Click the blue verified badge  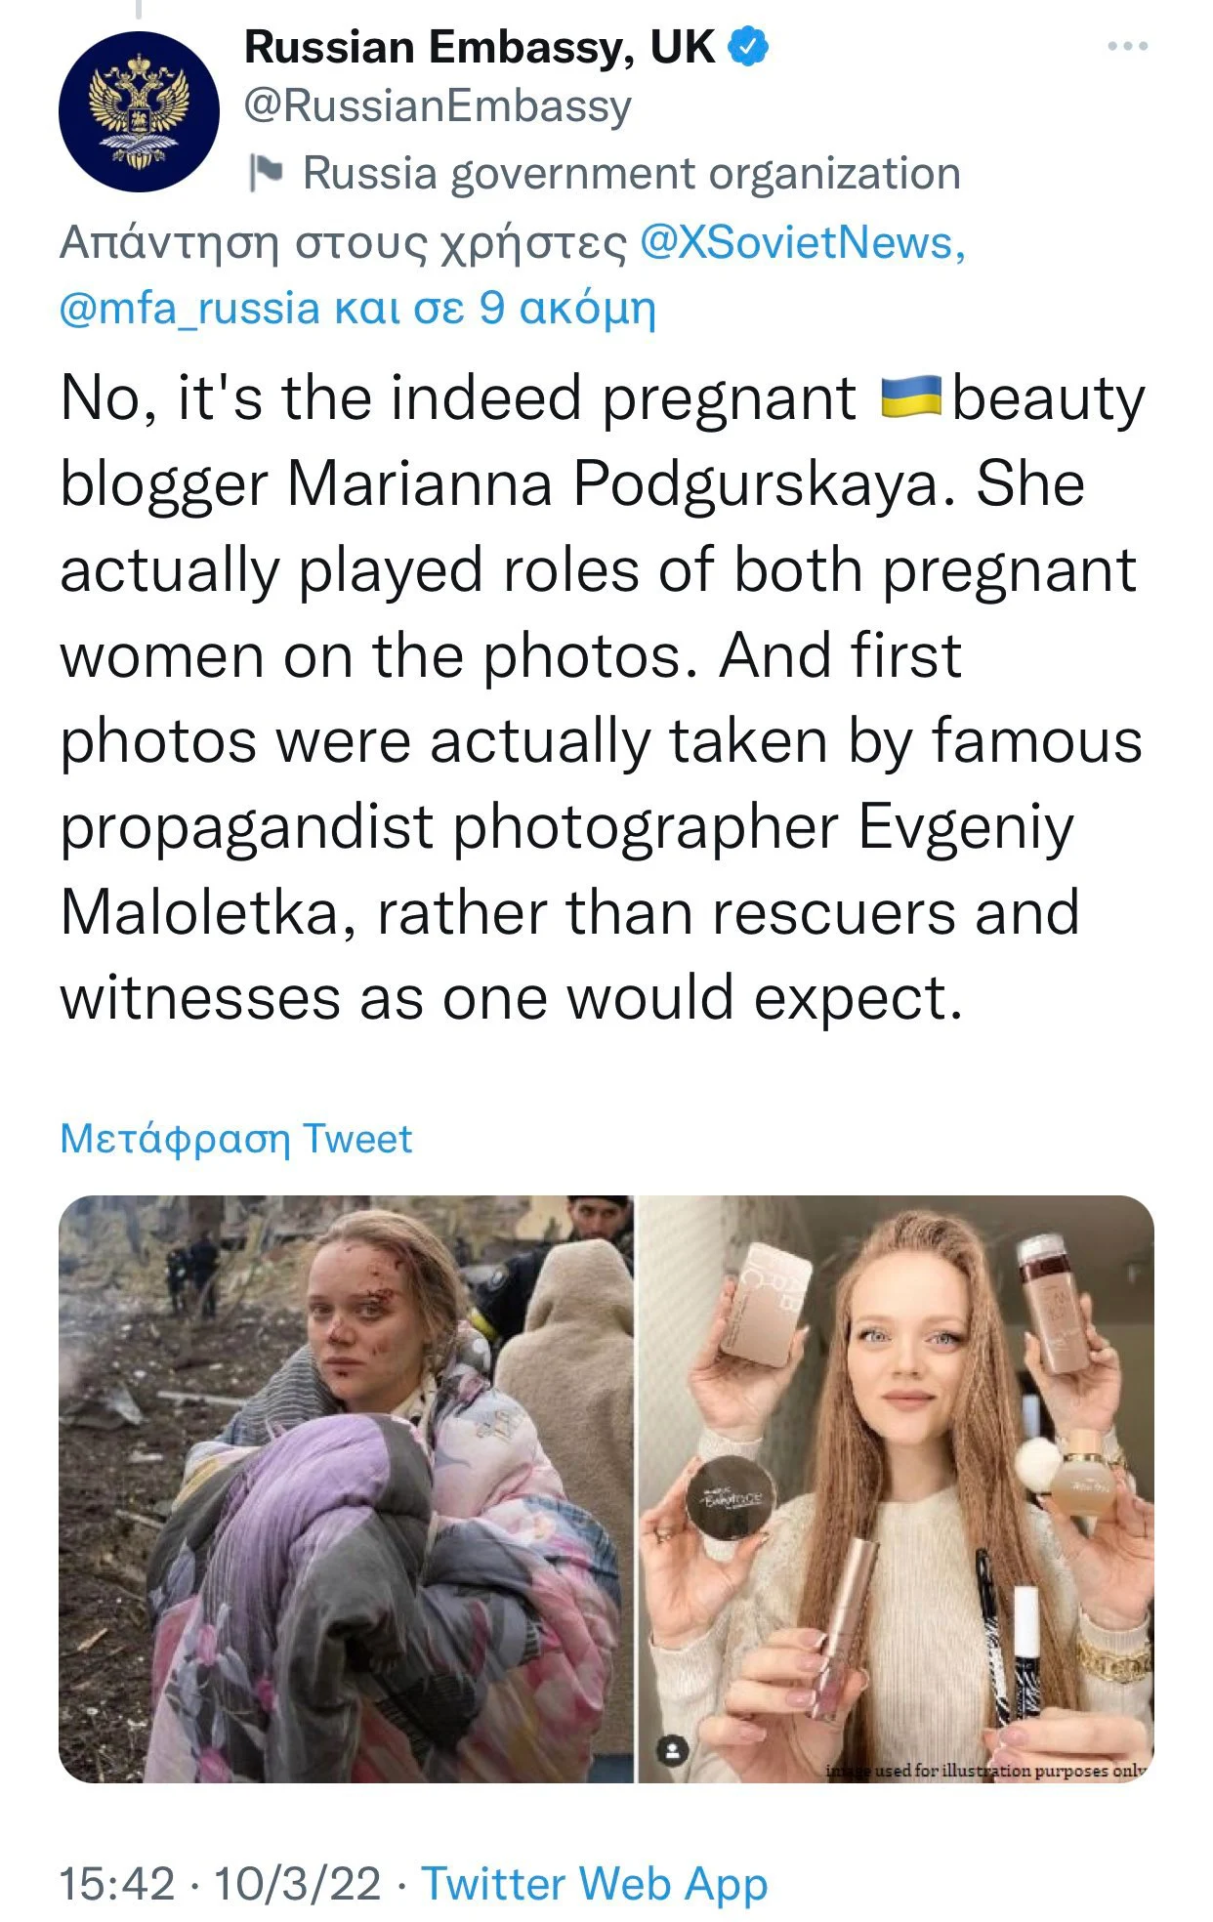[747, 47]
